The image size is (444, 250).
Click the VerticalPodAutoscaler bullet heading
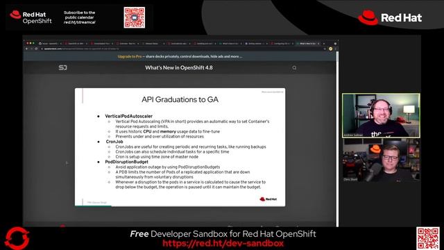coord(128,116)
